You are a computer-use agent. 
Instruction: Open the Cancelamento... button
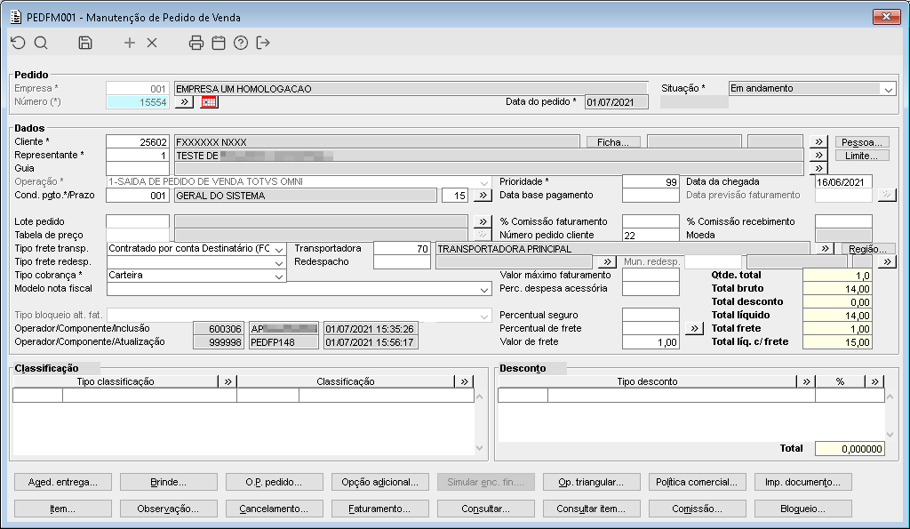point(274,509)
